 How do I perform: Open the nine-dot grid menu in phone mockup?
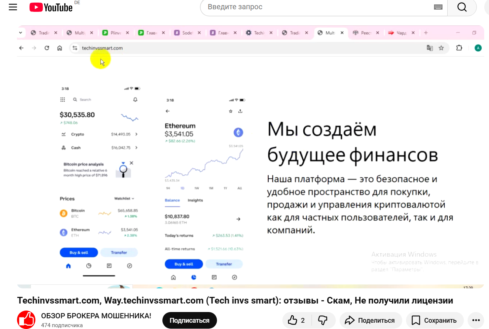(x=63, y=100)
